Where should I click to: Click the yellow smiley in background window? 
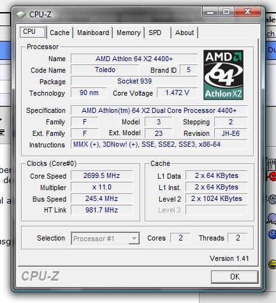coord(272,264)
